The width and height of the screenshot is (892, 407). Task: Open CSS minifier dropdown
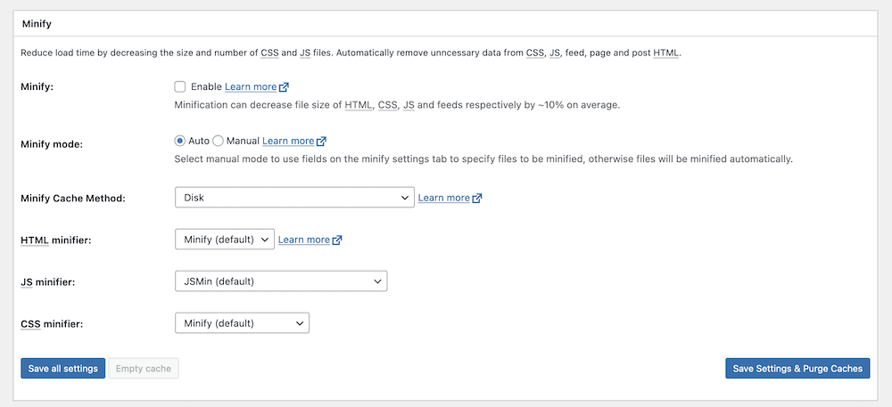tap(243, 323)
